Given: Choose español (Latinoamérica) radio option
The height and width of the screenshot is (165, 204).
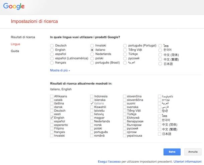Looking at the screenshot, I should tap(52, 58).
